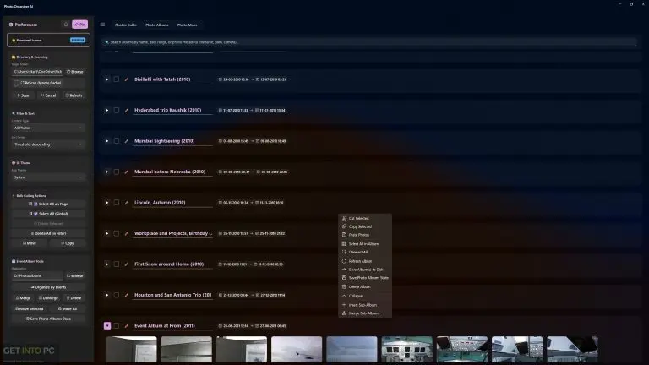Screen dimensions: 649x365
Task: Check the box for Mumbai before Nebraska album
Action: [117, 172]
